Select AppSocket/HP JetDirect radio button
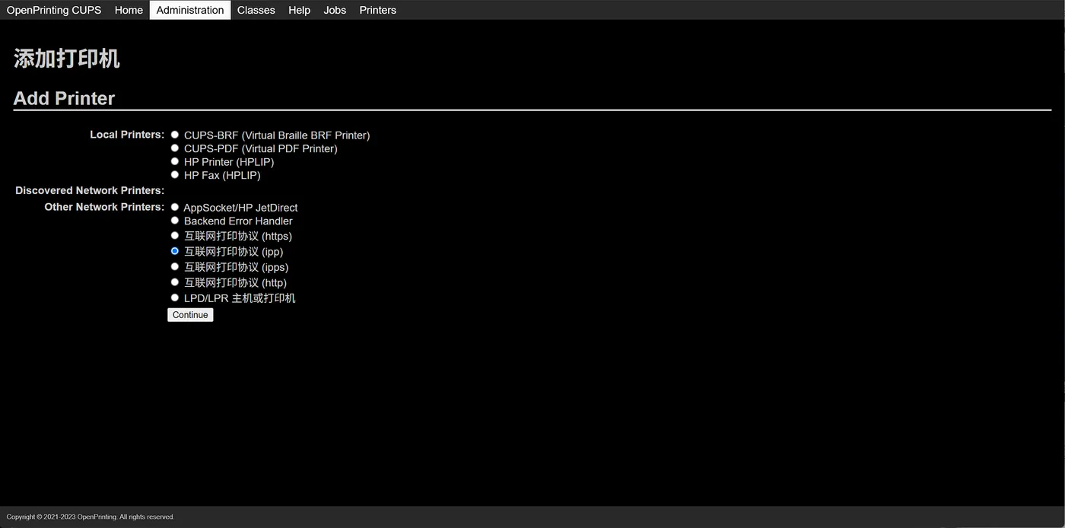 point(175,207)
